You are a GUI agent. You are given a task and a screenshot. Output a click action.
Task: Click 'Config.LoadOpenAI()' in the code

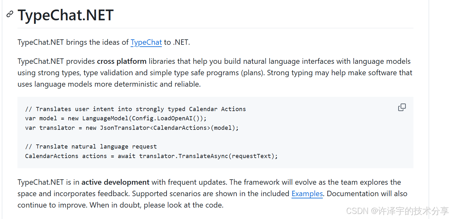coord(166,118)
